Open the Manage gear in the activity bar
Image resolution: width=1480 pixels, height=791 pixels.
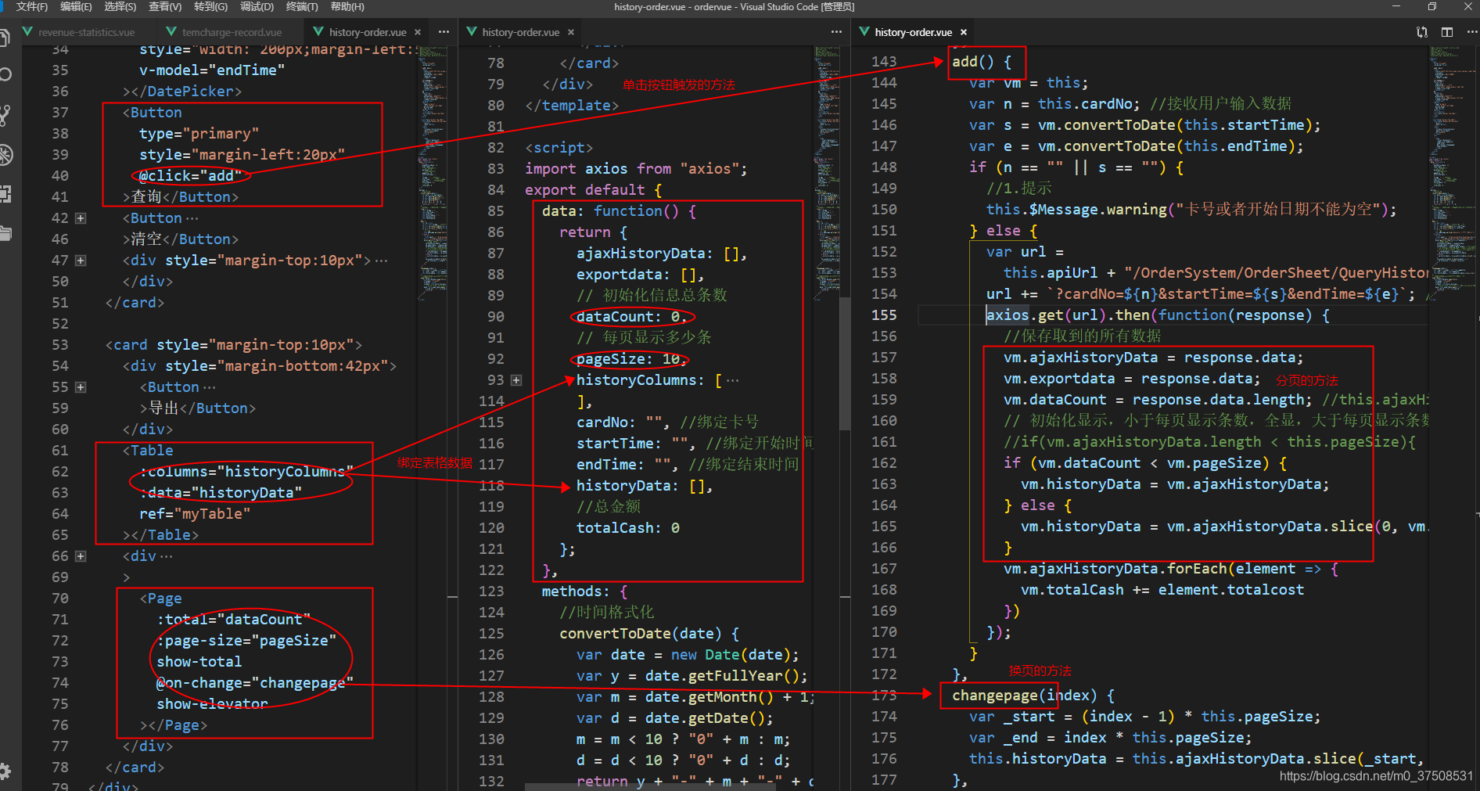(5, 771)
